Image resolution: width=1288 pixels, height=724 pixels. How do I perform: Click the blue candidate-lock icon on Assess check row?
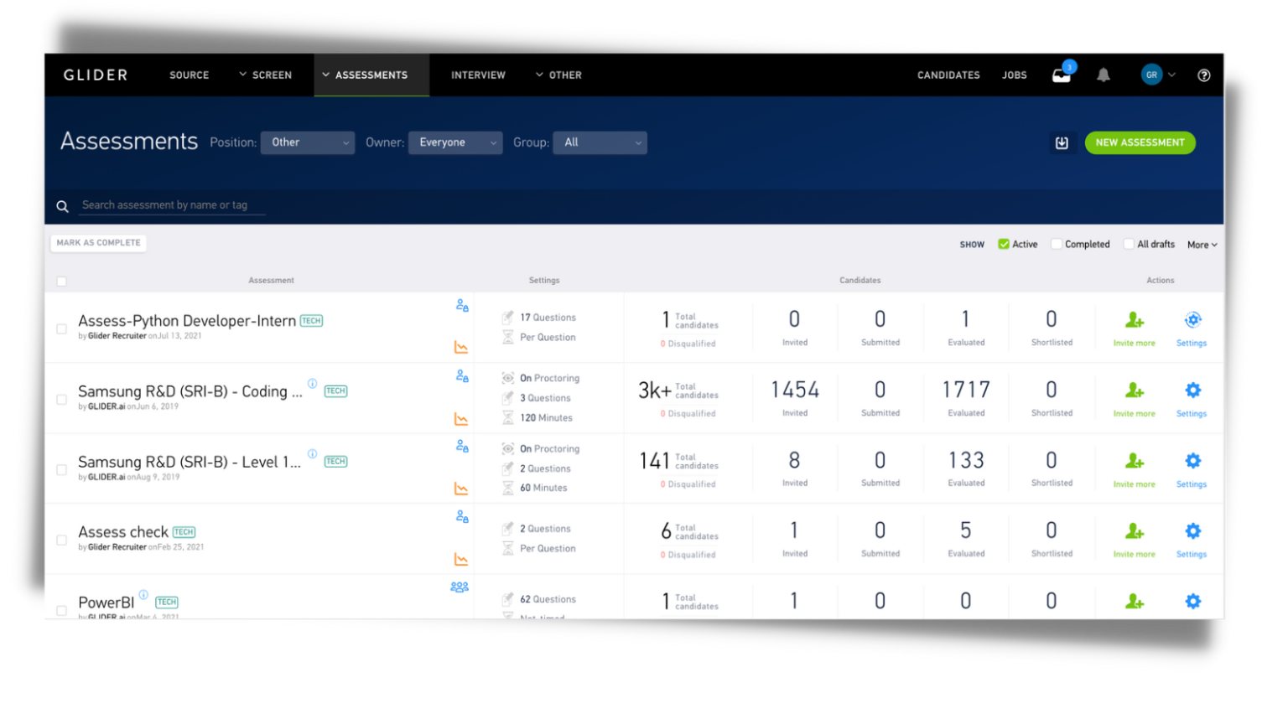click(460, 517)
